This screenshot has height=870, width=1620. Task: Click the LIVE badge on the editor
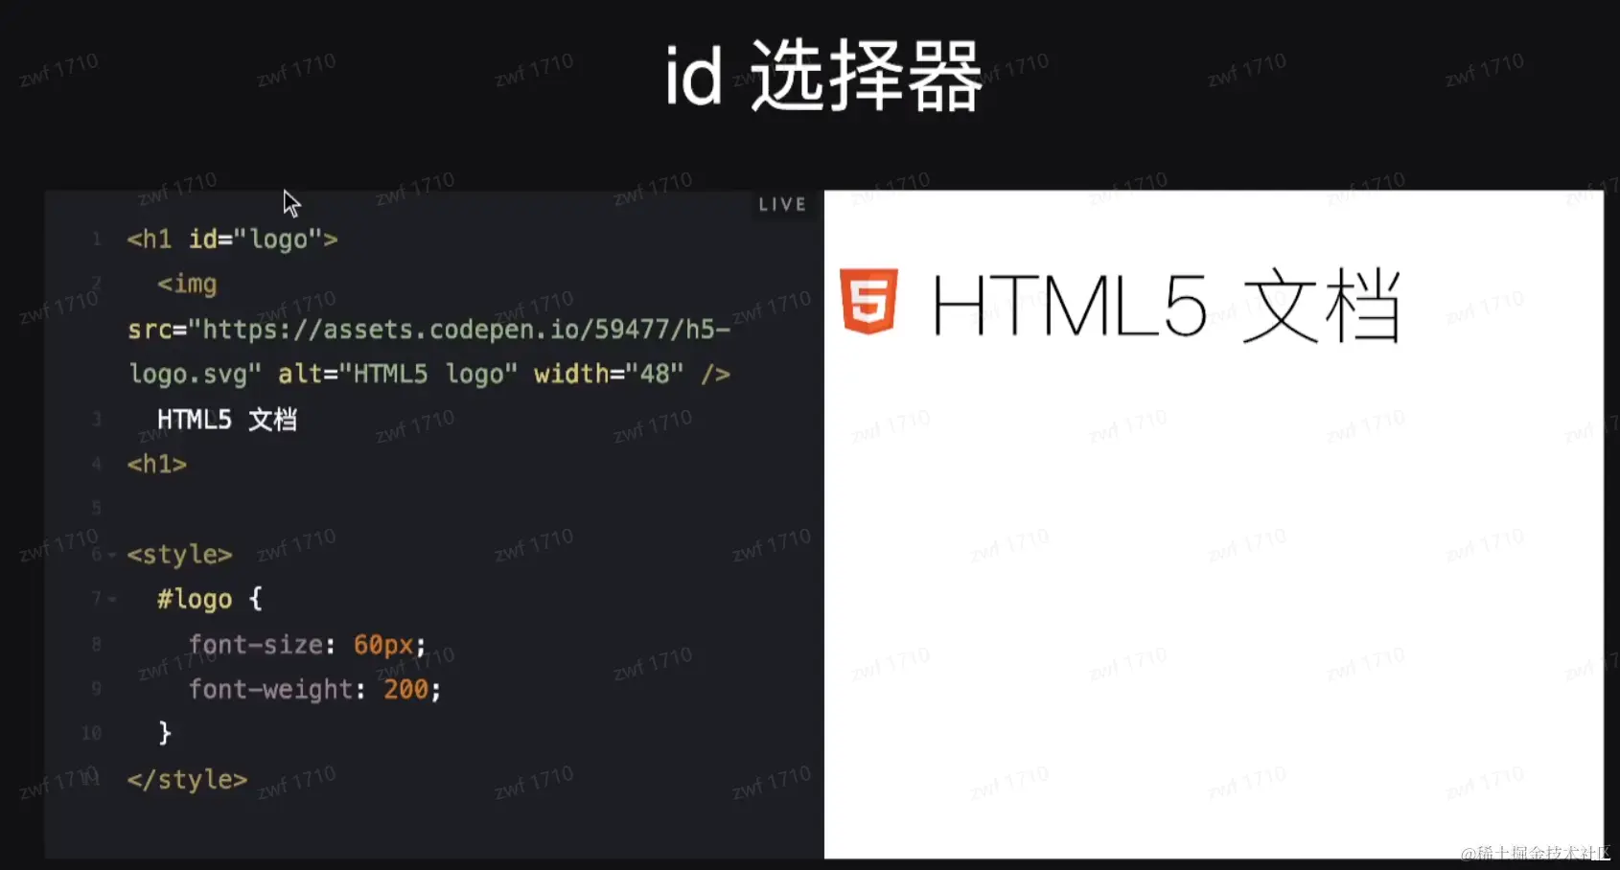point(782,204)
